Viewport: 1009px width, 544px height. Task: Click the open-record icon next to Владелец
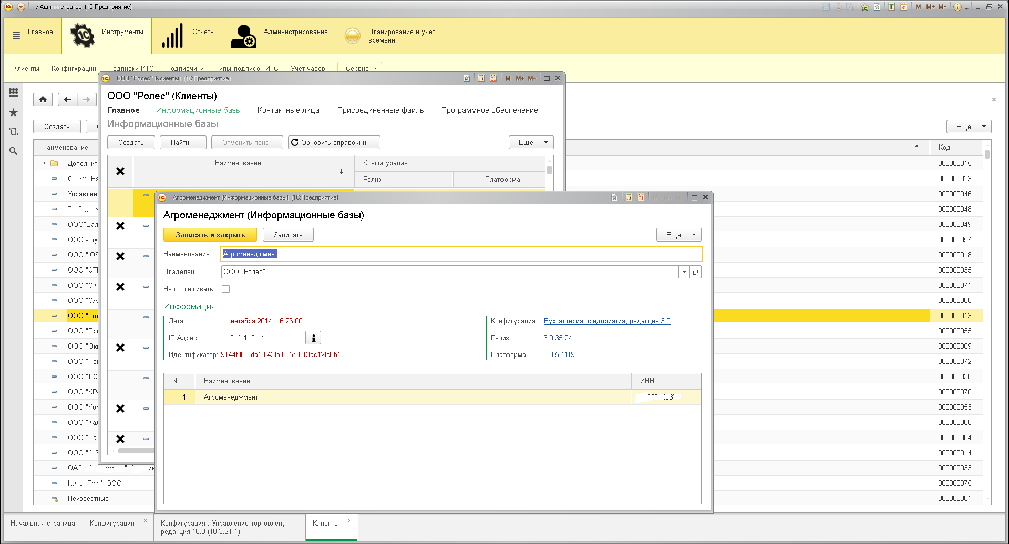[696, 272]
